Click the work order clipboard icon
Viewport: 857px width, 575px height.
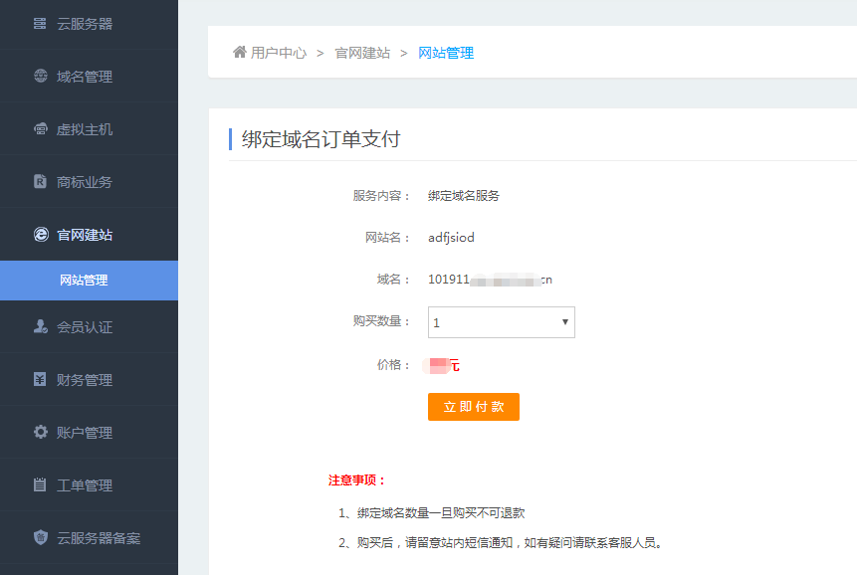pyautogui.click(x=40, y=485)
